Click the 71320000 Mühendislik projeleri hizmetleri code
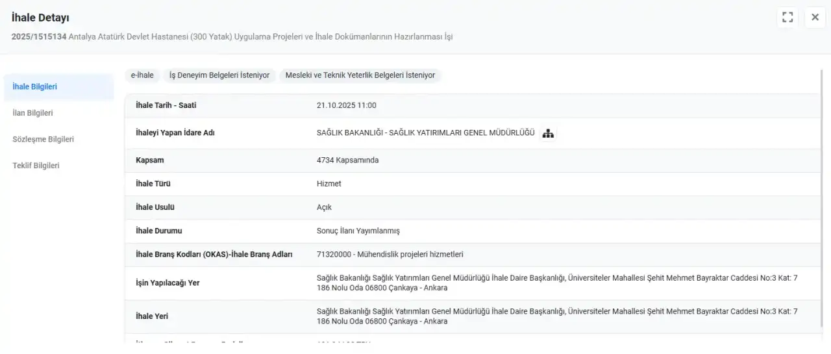 click(390, 255)
